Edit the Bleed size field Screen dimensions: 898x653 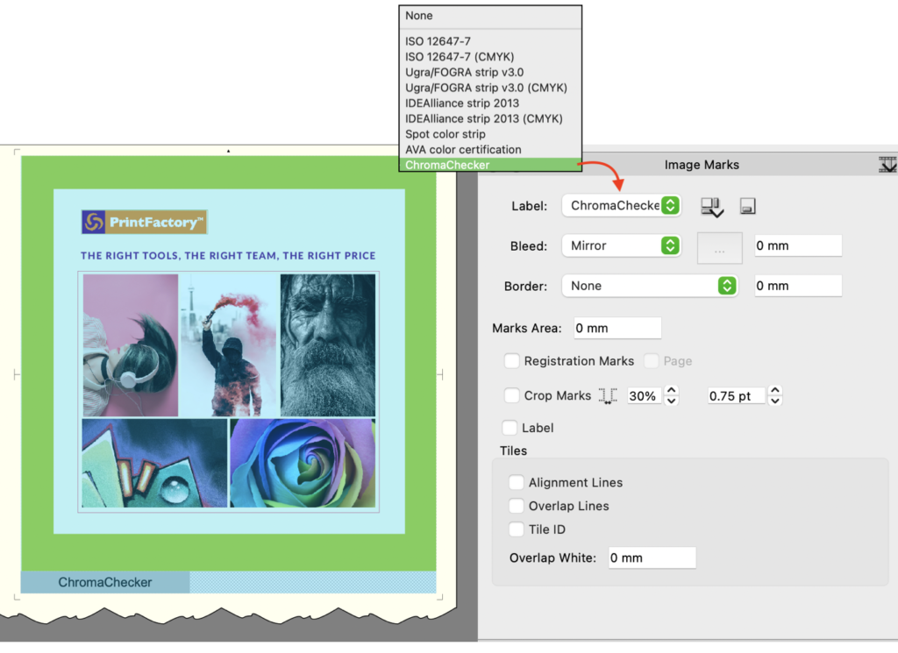(798, 245)
